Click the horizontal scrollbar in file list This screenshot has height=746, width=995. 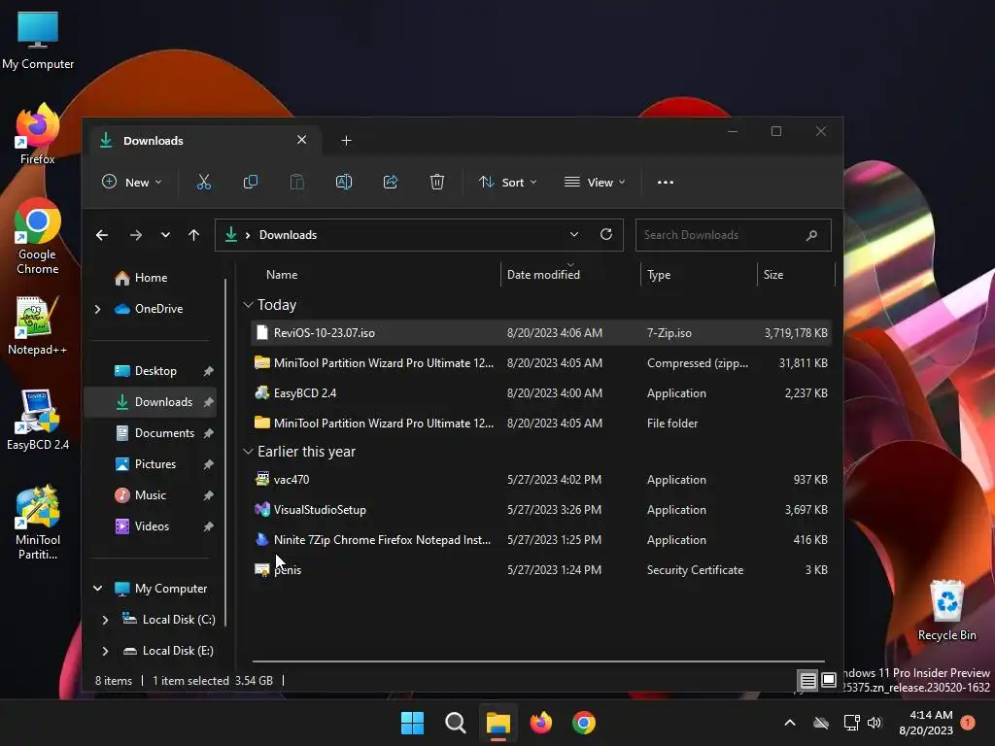click(x=538, y=661)
